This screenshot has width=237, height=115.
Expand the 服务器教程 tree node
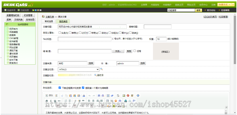[x=8, y=44]
